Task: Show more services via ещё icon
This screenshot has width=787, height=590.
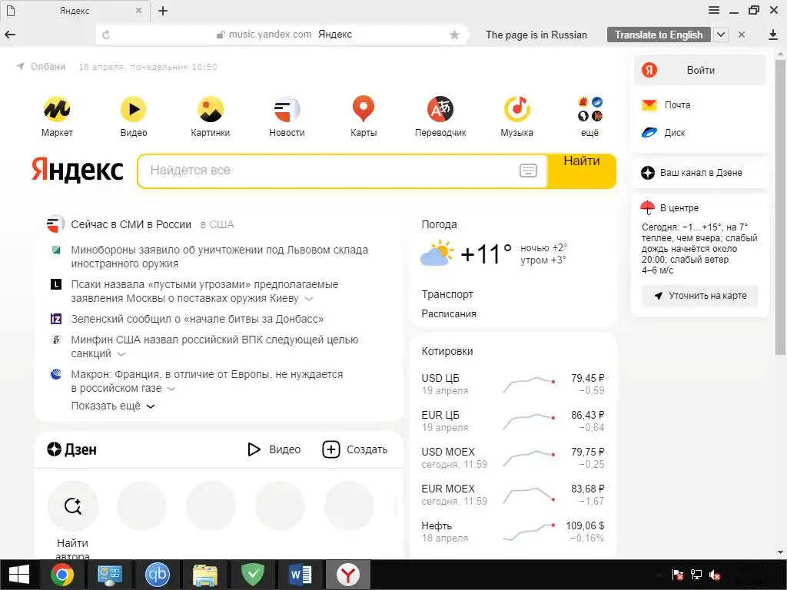Action: pyautogui.click(x=589, y=109)
